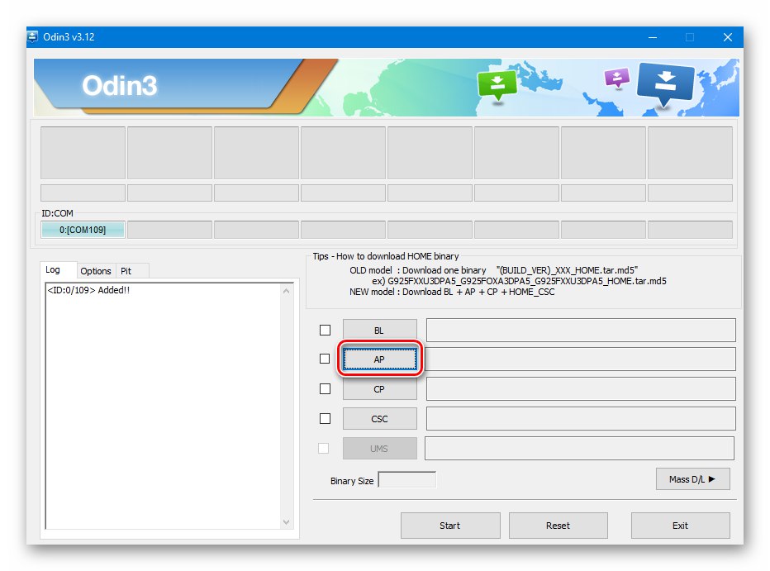Click the BL file button
Screen dimensions: 770x571
(x=379, y=331)
